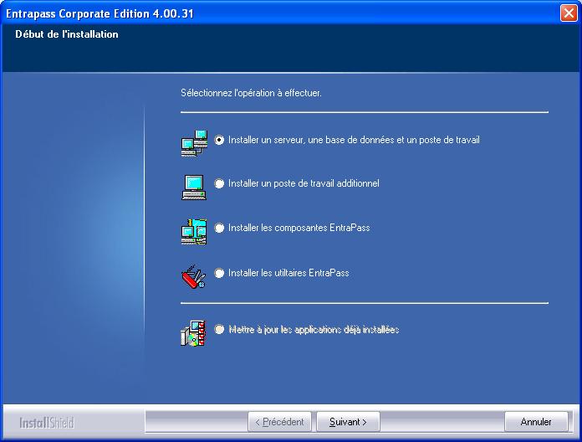This screenshot has width=582, height=442.
Task: Click the Précédent button
Action: (279, 422)
